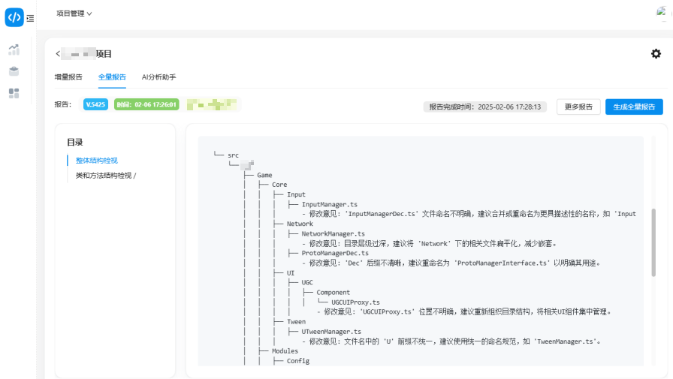Open the briefcase sidebar icon
673x379 pixels.
14,71
